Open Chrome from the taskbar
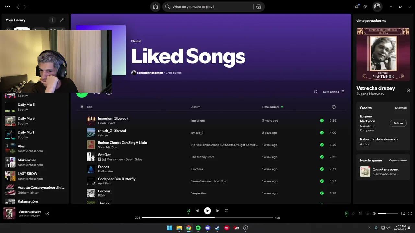 (x=189, y=228)
